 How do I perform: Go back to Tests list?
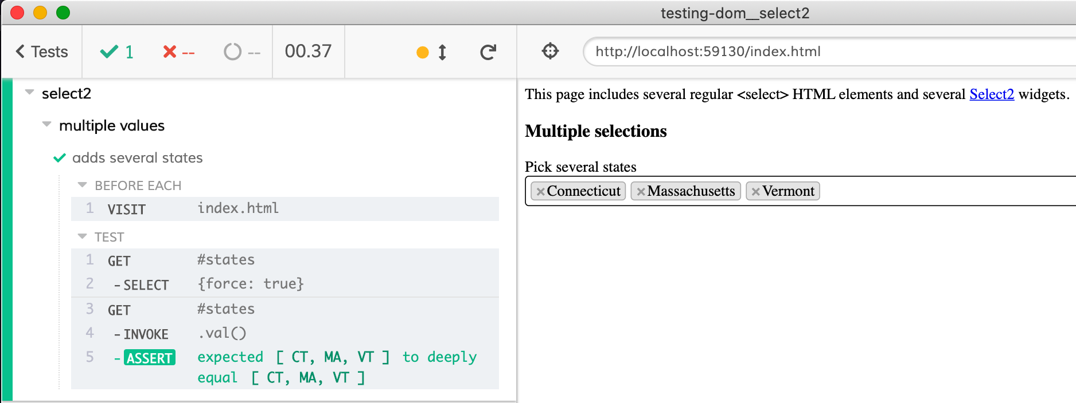(x=42, y=52)
